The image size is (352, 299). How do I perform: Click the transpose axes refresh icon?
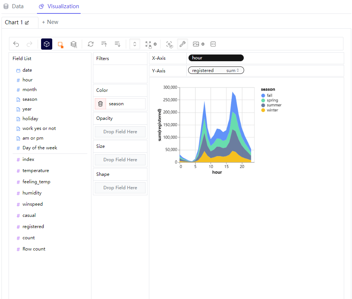click(91, 44)
